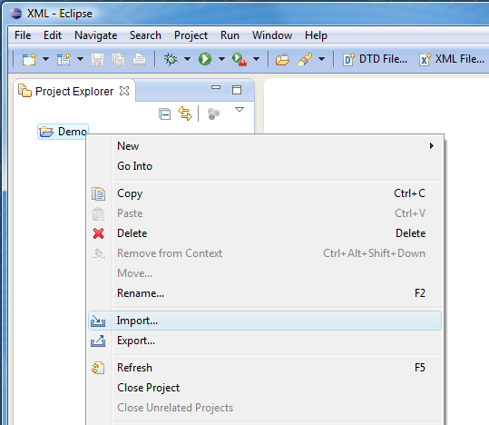Expand the dropdown arrow beside Run
Viewport: 489px width, 425px height.
(x=221, y=59)
